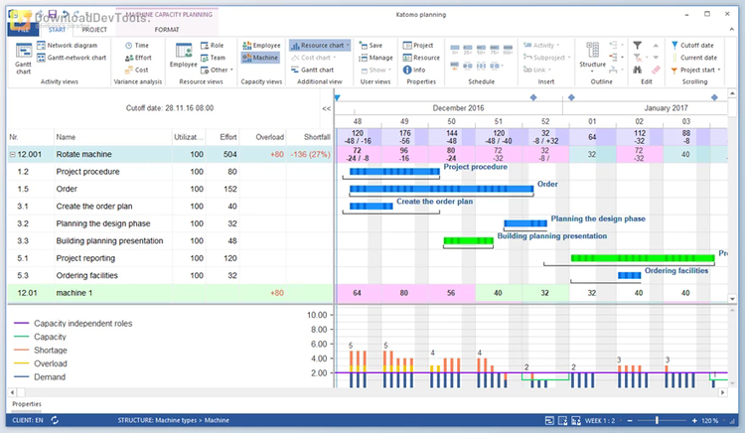Image resolution: width=745 pixels, height=433 pixels.
Task: Click the Link insert button
Action: click(x=537, y=70)
